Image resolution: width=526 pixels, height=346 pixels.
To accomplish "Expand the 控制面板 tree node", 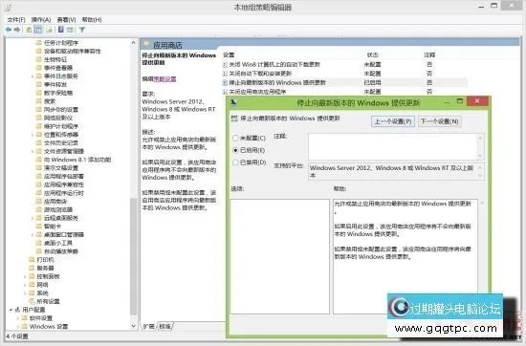I will coord(26,276).
